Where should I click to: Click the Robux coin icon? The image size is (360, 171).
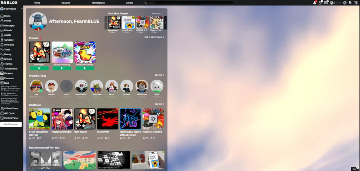click(x=332, y=3)
